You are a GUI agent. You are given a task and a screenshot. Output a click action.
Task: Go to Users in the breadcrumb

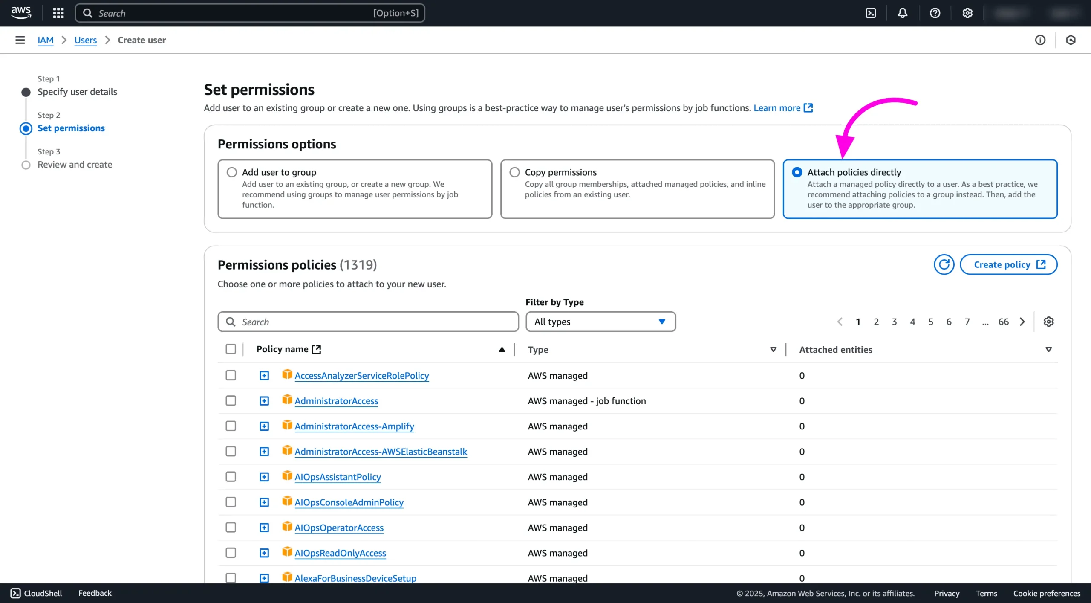[x=86, y=40]
